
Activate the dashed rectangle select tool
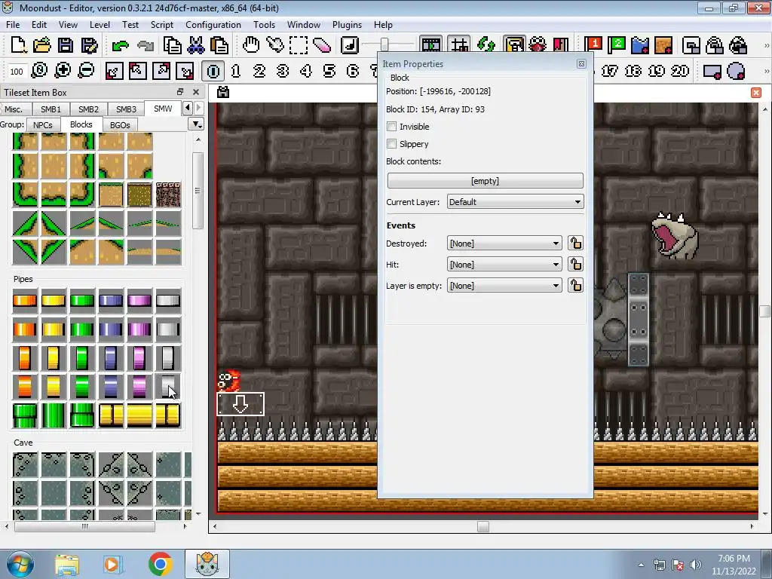(x=299, y=45)
